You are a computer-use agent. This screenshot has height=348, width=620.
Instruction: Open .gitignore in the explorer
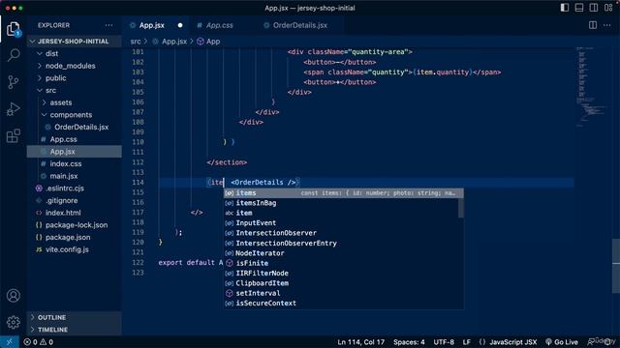pyautogui.click(x=75, y=200)
